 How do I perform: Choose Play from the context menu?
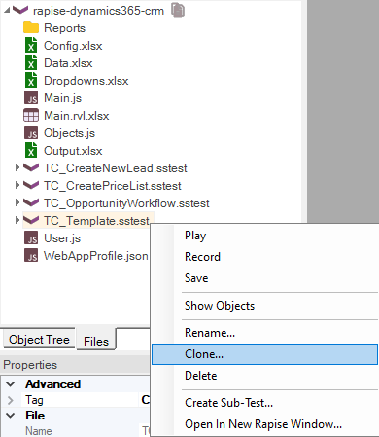(264, 236)
